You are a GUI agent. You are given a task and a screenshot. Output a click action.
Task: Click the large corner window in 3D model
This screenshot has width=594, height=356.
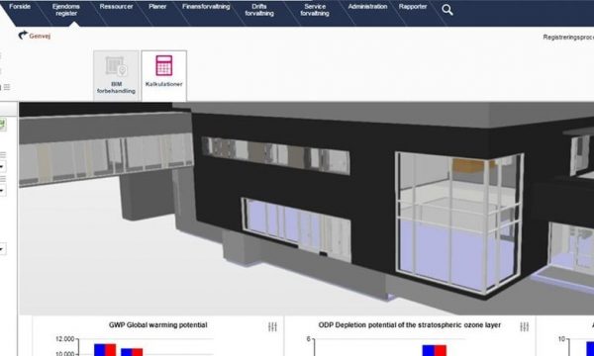pos(459,222)
